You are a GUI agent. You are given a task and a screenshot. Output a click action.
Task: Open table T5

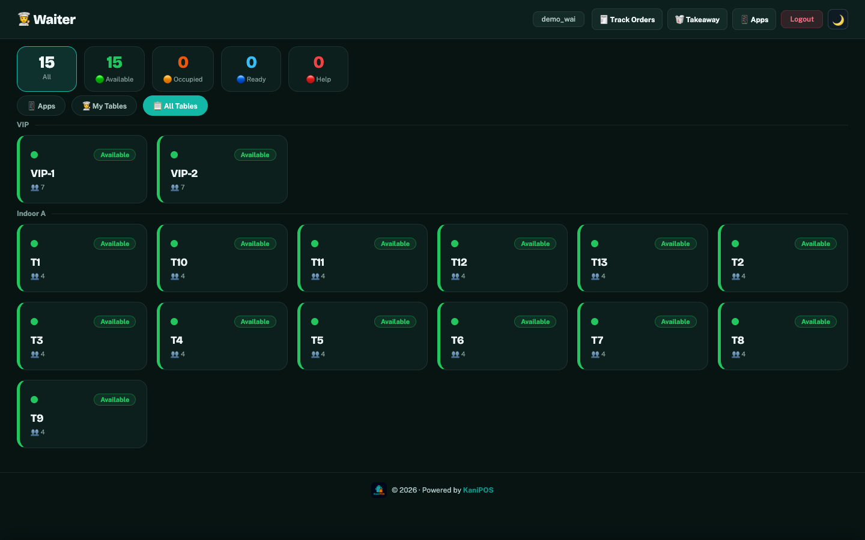pyautogui.click(x=362, y=336)
